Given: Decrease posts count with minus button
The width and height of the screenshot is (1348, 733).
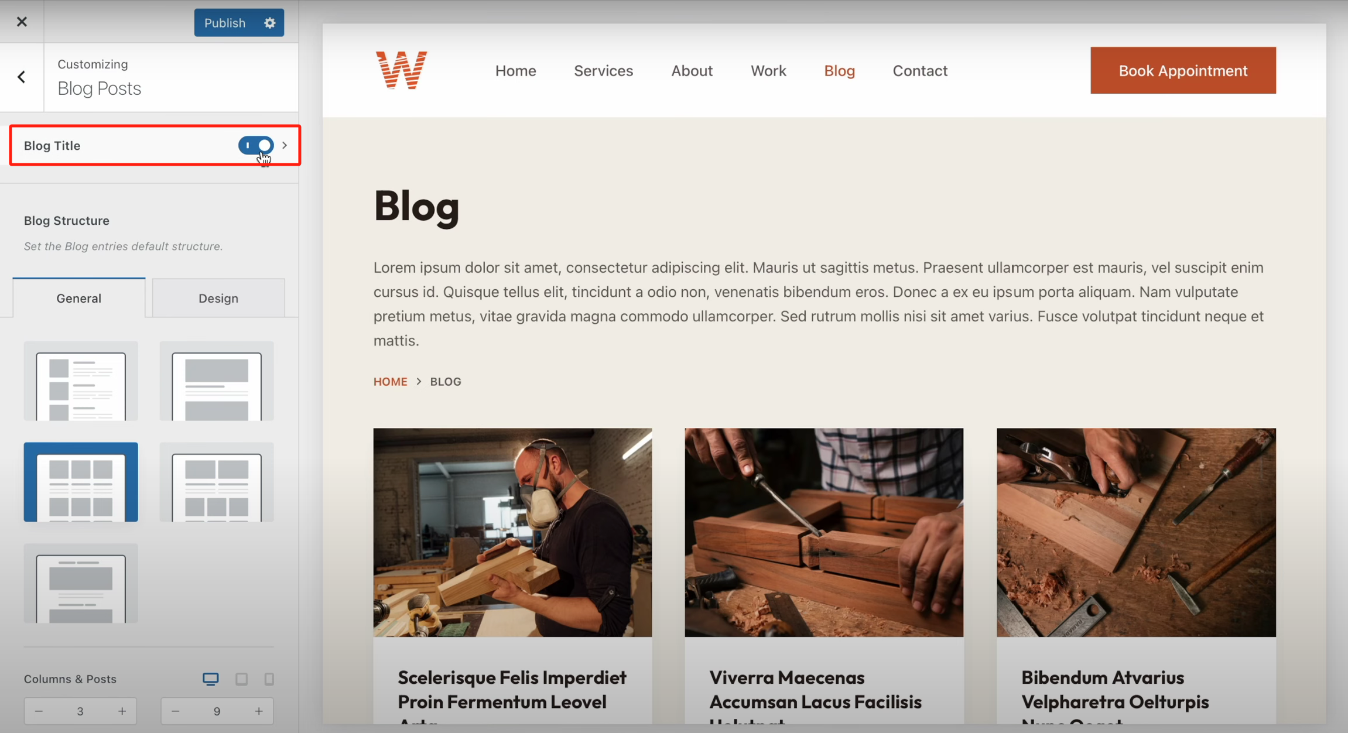Looking at the screenshot, I should tap(175, 711).
